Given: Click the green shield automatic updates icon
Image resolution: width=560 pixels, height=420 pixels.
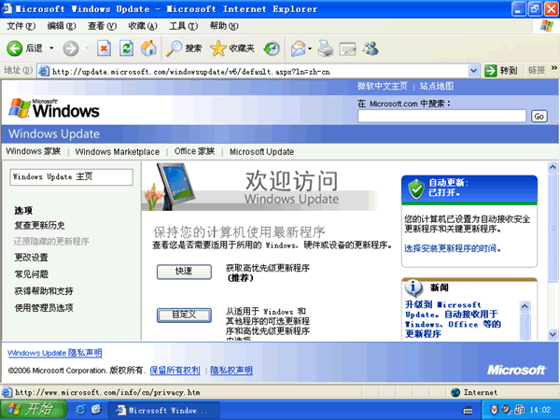Looking at the screenshot, I should tap(415, 189).
